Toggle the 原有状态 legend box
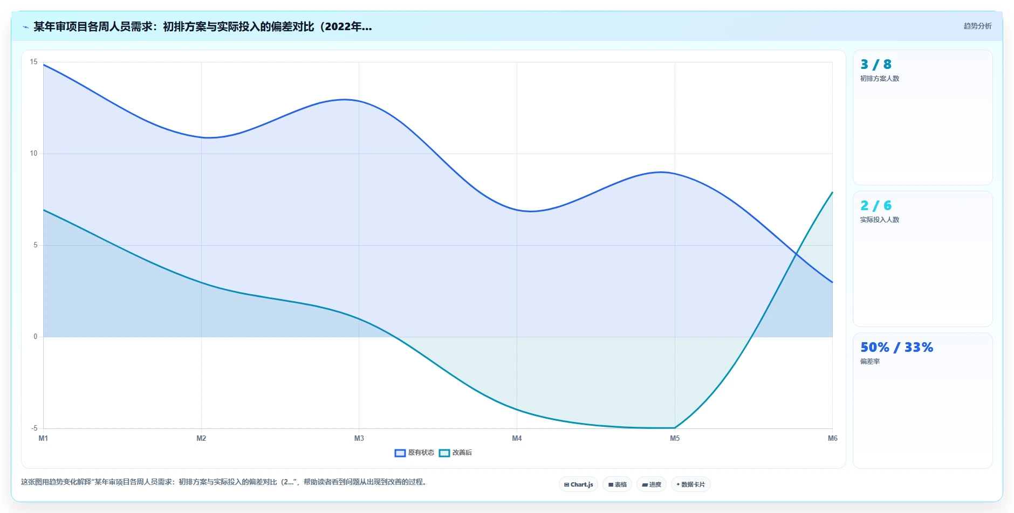 (400, 453)
